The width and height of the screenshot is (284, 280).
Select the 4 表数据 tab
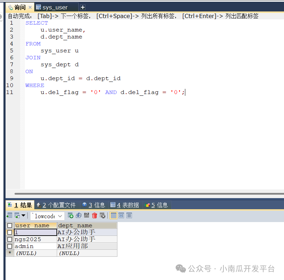click(x=125, y=205)
